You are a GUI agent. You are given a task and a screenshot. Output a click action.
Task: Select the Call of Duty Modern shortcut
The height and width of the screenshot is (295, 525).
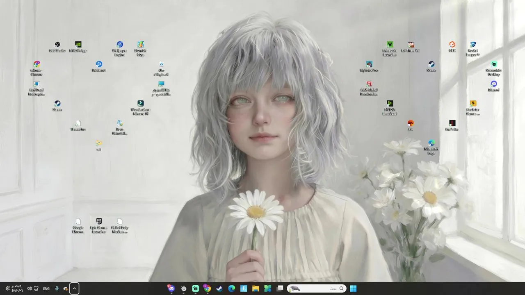pyautogui.click(x=119, y=226)
